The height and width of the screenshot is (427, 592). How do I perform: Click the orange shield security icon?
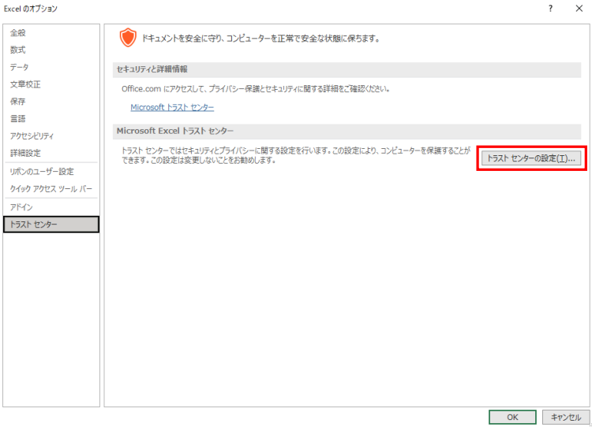[128, 38]
